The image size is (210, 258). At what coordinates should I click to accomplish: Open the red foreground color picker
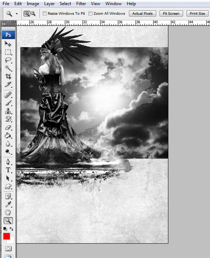pos(7,236)
